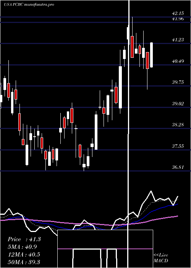Click the 40.49 price axis label

coord(178,61)
